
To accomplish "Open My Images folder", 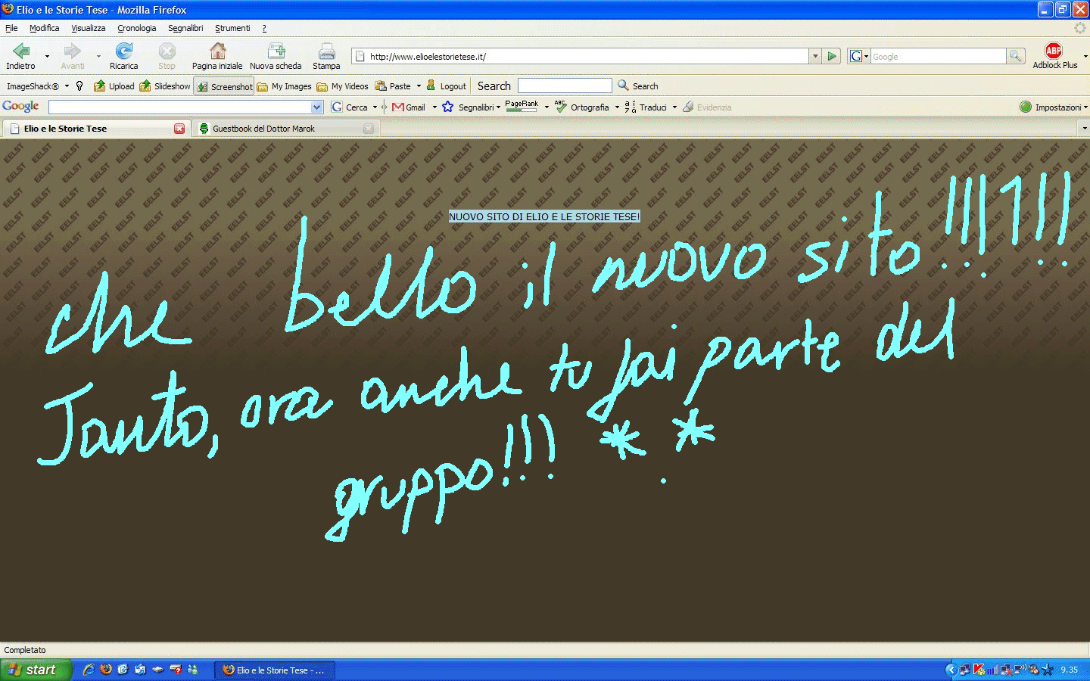I will (284, 86).
